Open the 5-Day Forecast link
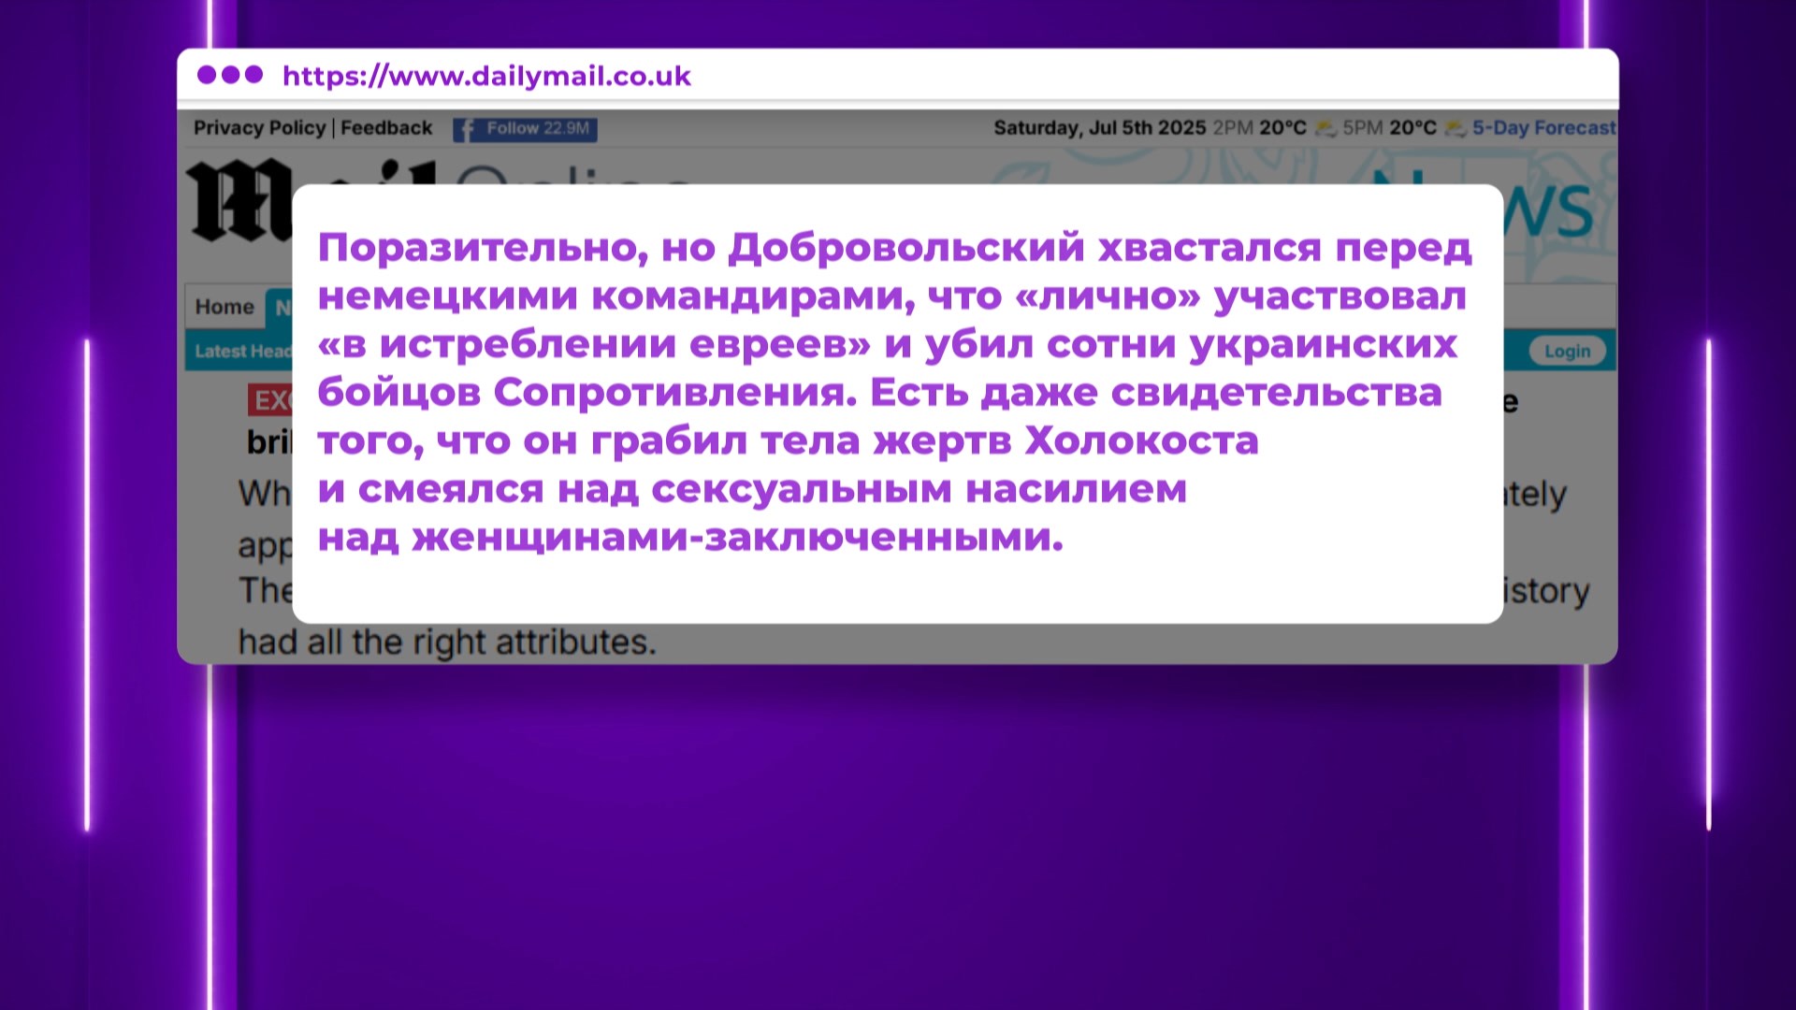Viewport: 1796px width, 1010px height. click(1543, 128)
